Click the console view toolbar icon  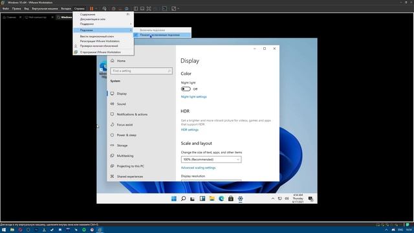click(x=164, y=8)
